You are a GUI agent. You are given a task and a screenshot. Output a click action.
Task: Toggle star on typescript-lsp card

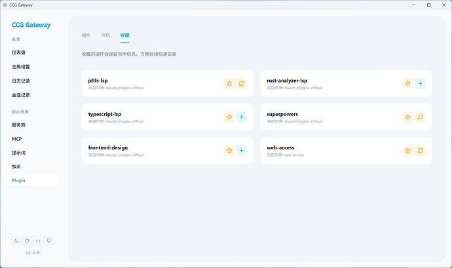pos(229,117)
